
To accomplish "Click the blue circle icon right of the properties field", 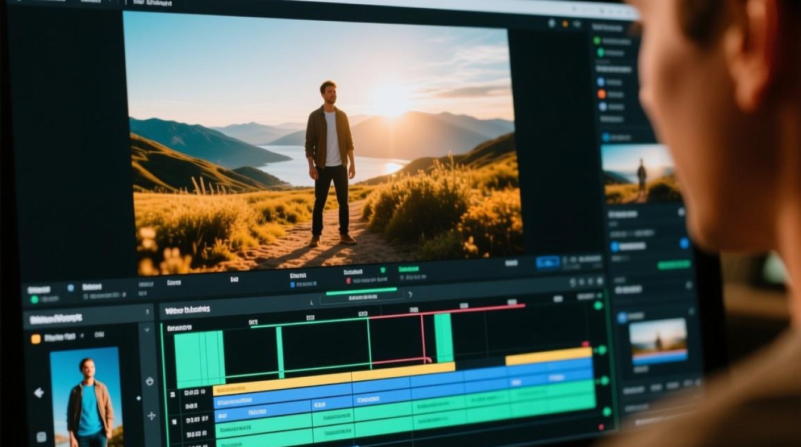I will 684,243.
